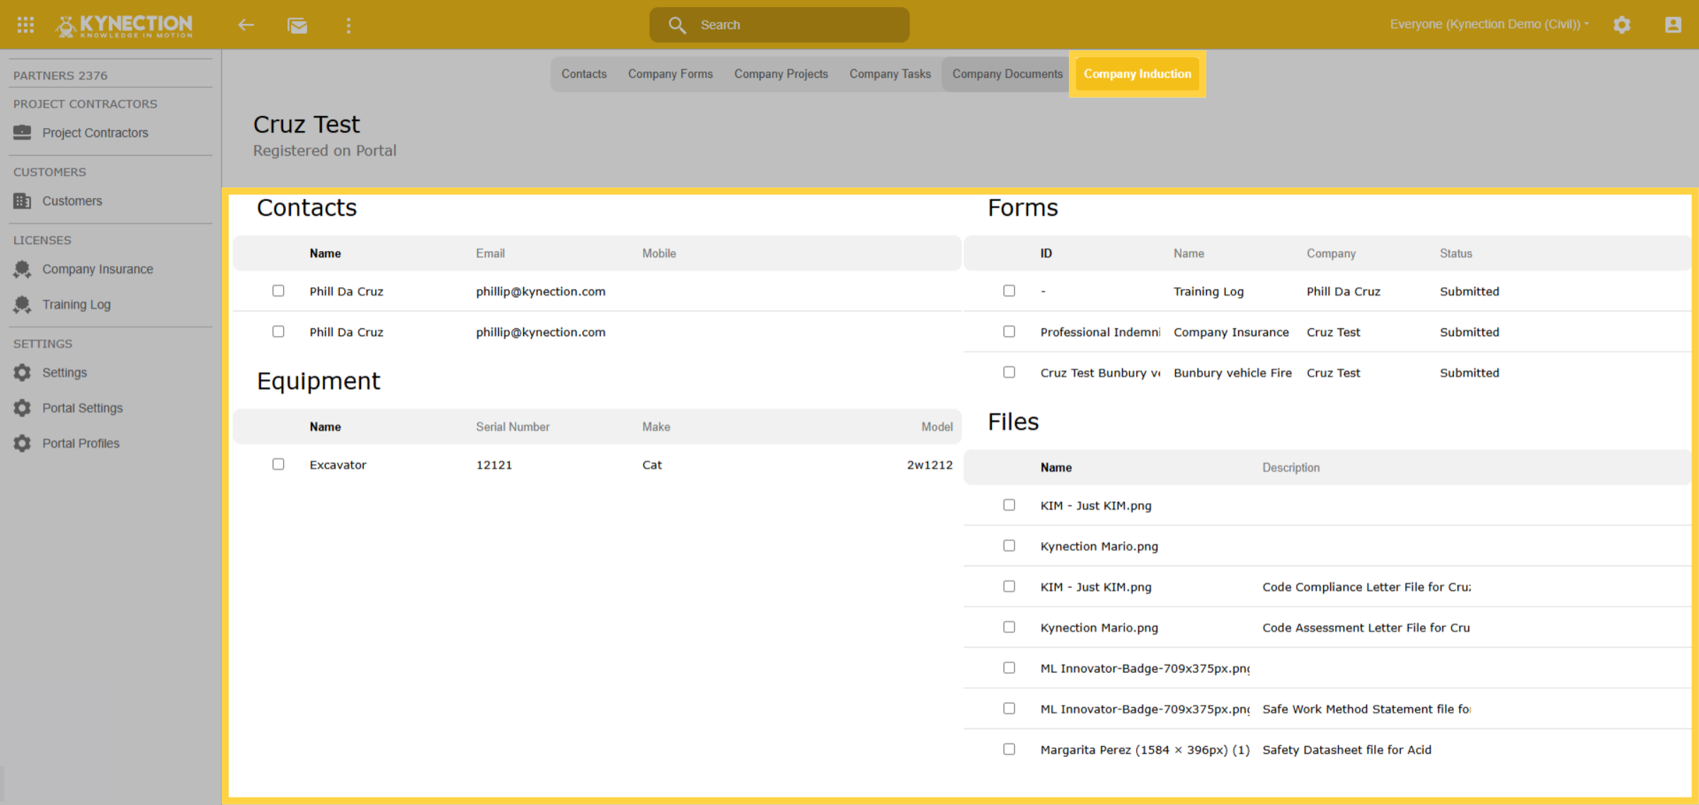This screenshot has height=805, width=1699.
Task: Select the Code Compliance Letter file checkbox
Action: click(1009, 586)
